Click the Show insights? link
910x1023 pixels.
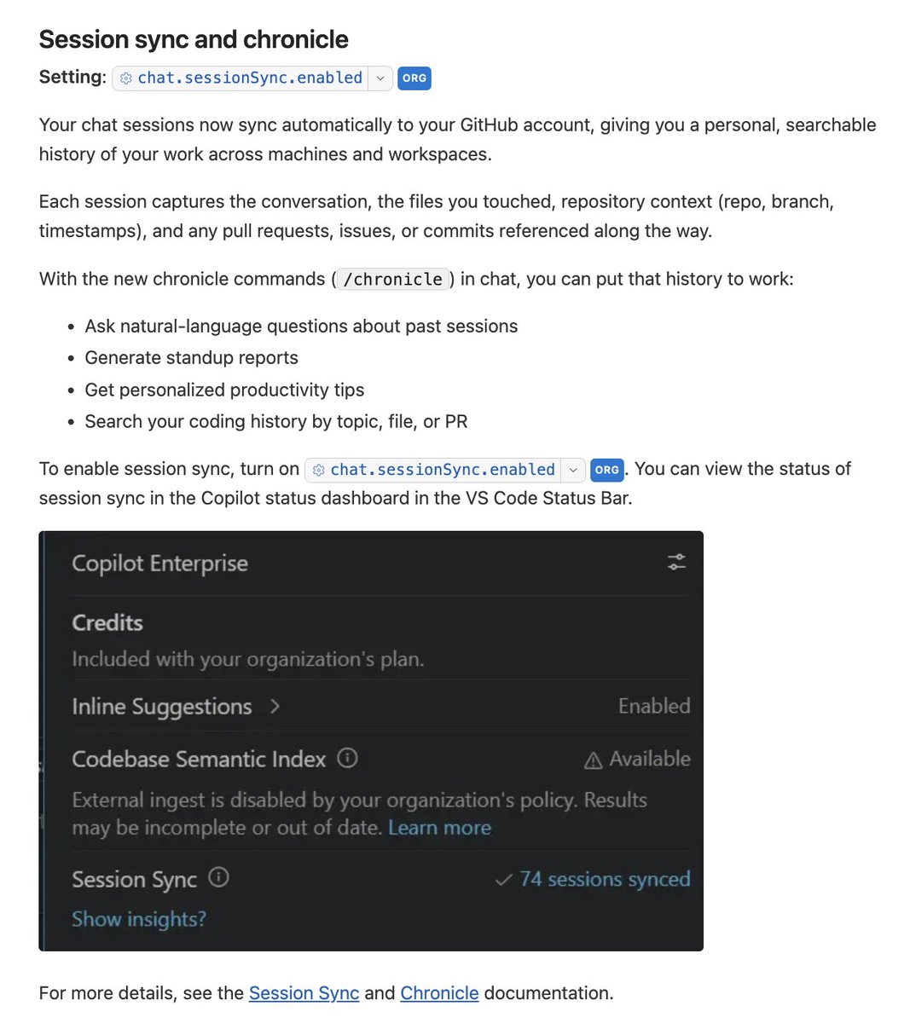139,919
